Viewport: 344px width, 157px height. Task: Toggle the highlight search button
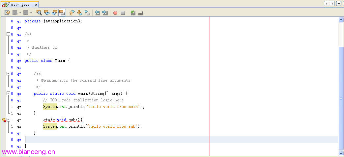click(62, 13)
